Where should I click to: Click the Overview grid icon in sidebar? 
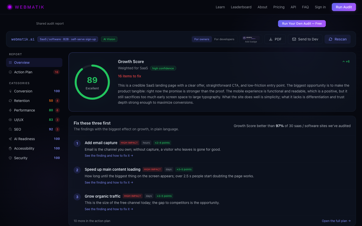coord(10,63)
